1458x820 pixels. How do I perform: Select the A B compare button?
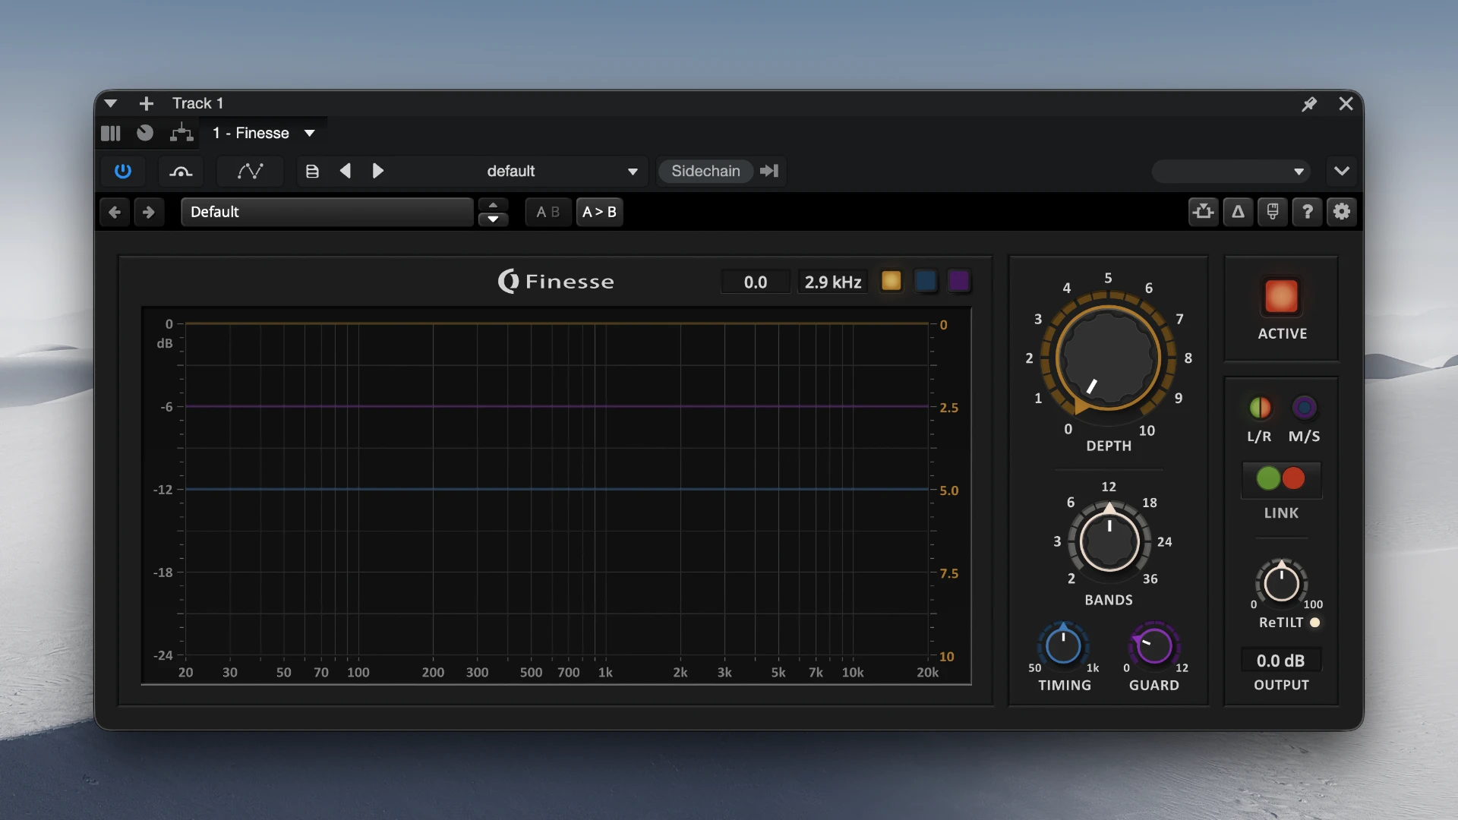[x=548, y=212]
